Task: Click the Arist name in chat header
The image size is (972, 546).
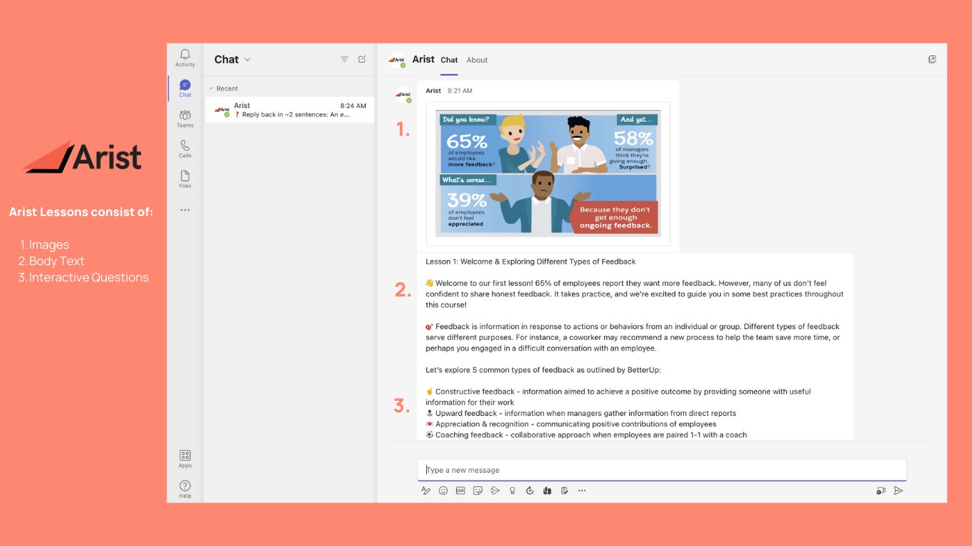Action: [x=423, y=60]
